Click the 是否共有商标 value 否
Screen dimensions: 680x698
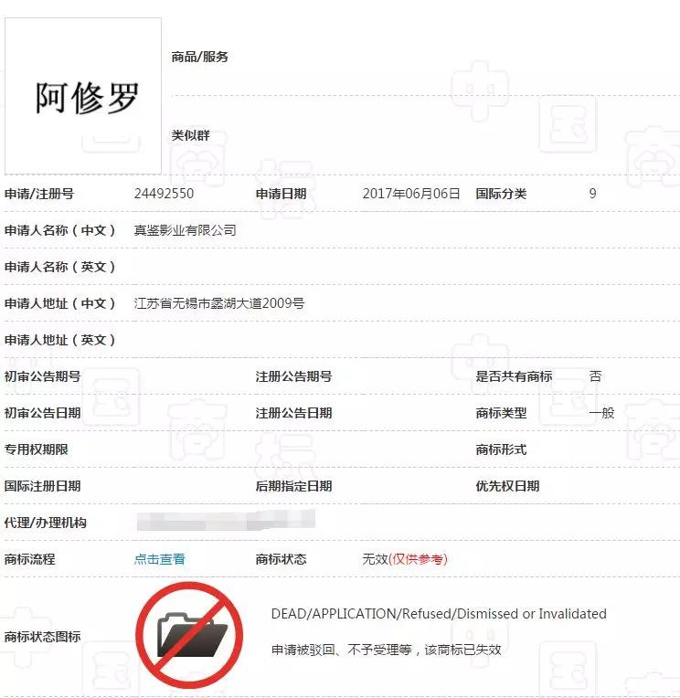pos(595,376)
